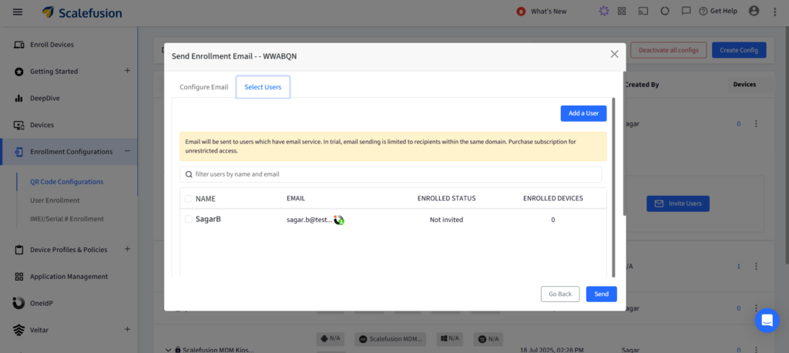Select the Select Users tab
The image size is (789, 353).
[263, 87]
